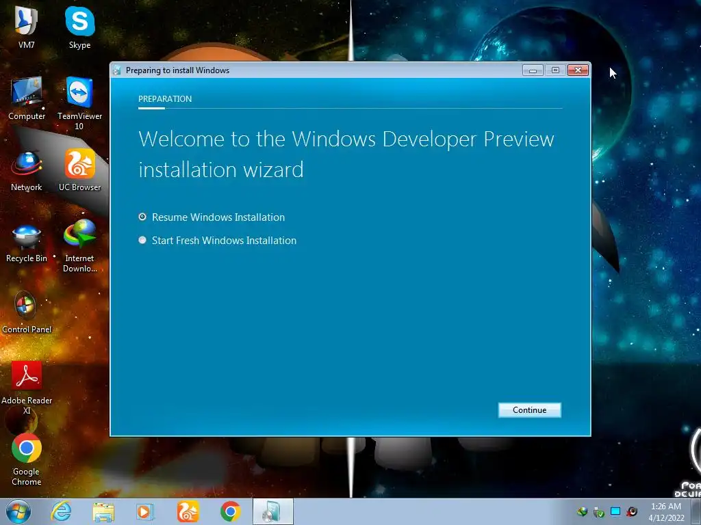701x525 pixels.
Task: Minimize the Preparing to install Windows window
Action: 533,70
